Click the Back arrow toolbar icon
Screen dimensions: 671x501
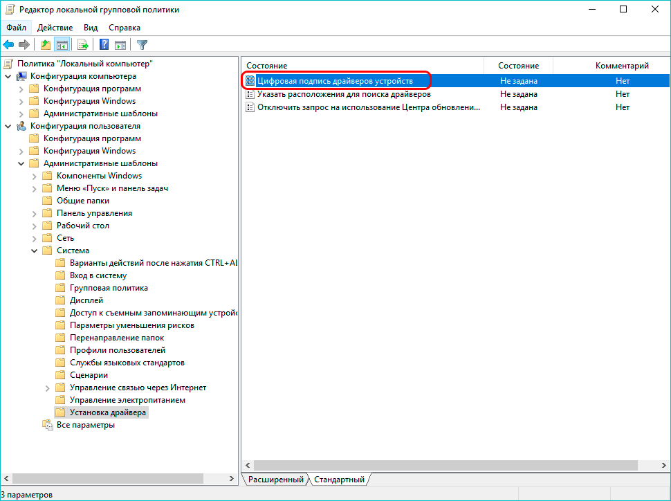8,44
